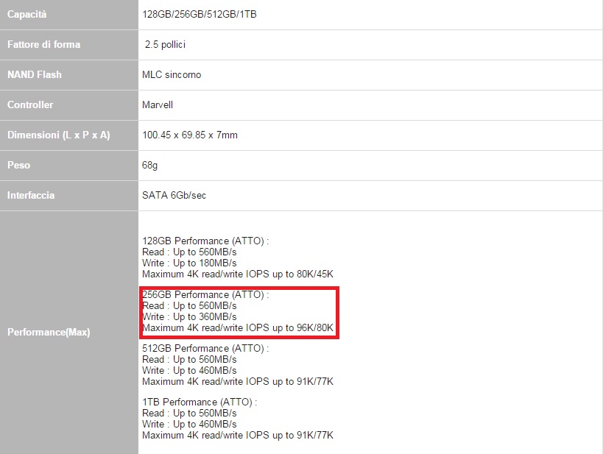603x454 pixels.
Task: Select the IOPS up to 96K/80K line
Action: (237, 327)
